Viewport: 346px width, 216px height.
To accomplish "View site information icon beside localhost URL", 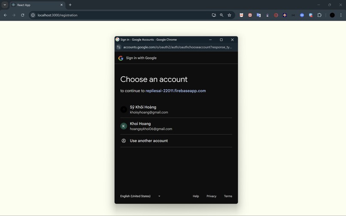I will [x=33, y=15].
